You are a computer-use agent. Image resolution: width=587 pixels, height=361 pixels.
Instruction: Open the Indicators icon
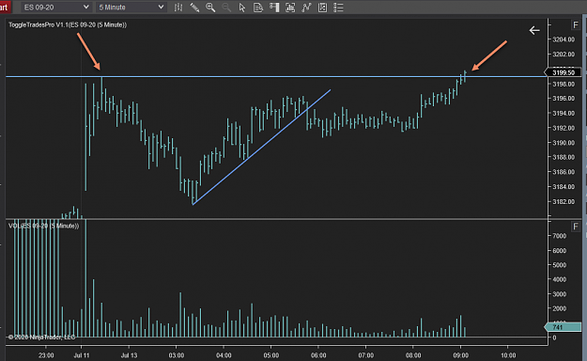[306, 8]
